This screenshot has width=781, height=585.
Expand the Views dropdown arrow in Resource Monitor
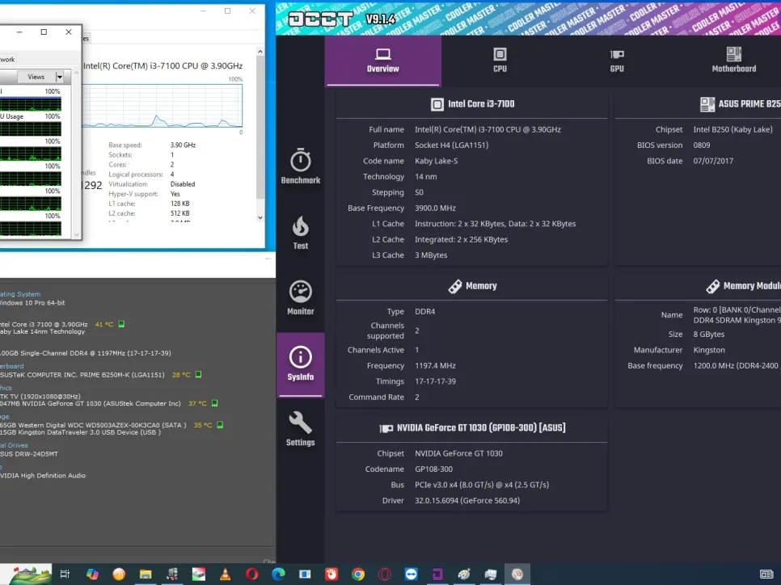click(60, 77)
